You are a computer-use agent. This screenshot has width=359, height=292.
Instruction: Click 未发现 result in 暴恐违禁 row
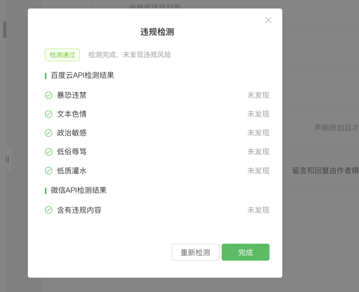[258, 95]
